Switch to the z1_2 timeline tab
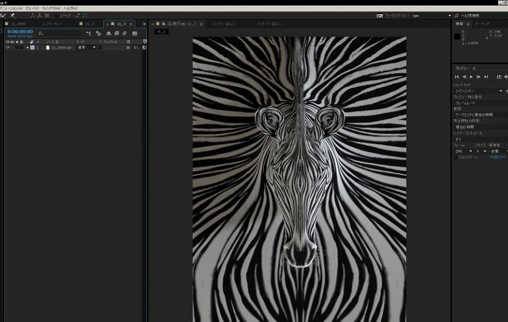The height and width of the screenshot is (322, 508). pos(87,24)
